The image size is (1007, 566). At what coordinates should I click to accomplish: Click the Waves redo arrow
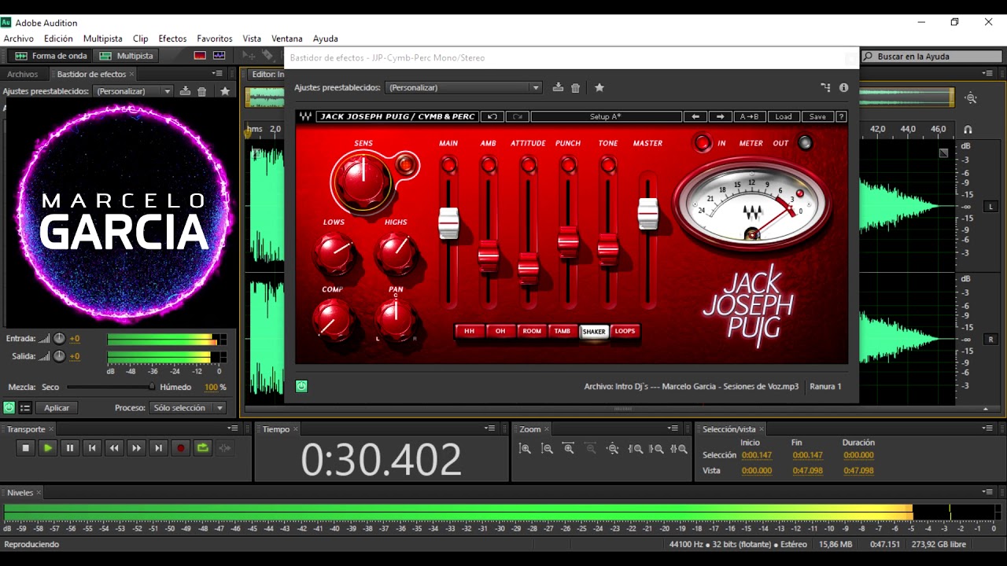coord(517,116)
